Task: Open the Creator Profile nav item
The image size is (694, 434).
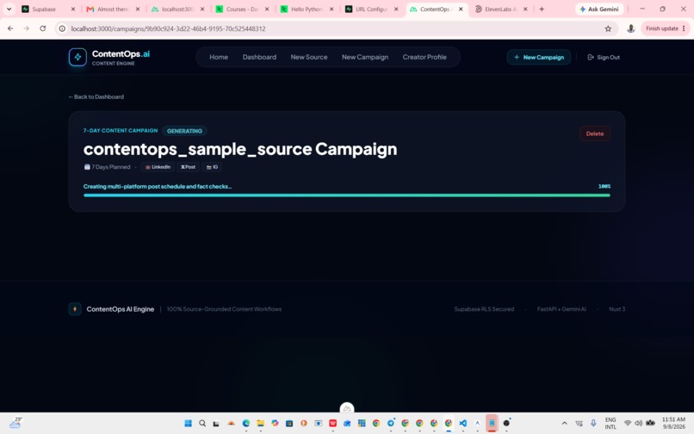Action: 424,57
